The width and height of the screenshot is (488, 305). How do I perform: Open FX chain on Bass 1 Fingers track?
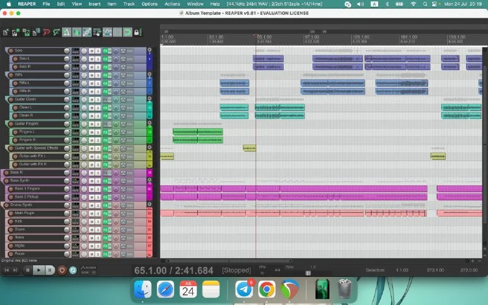coord(105,189)
